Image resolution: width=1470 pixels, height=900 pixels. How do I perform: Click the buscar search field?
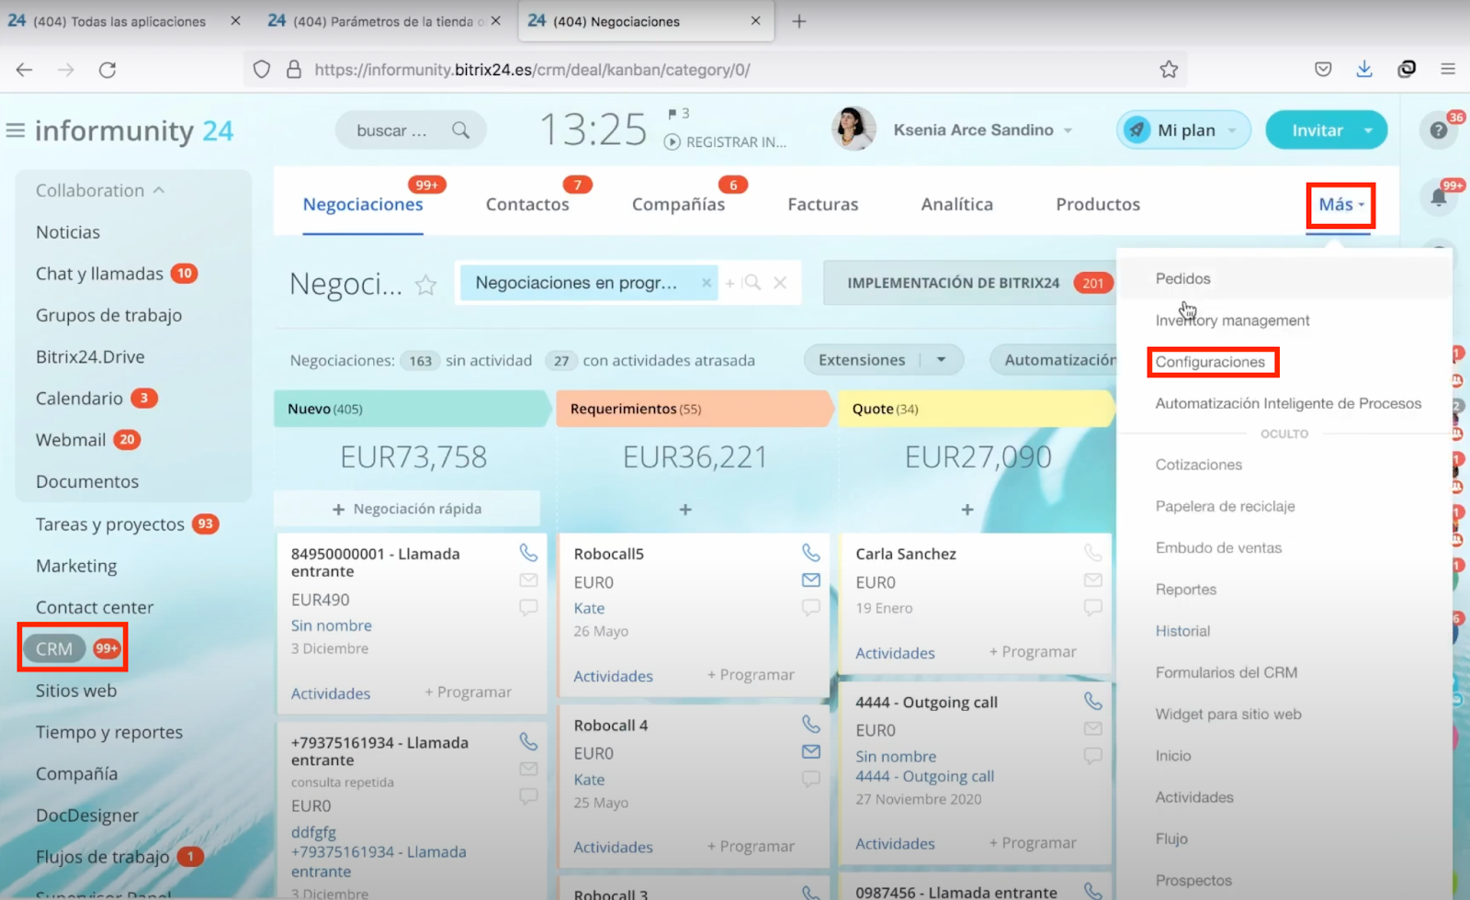[x=411, y=130]
